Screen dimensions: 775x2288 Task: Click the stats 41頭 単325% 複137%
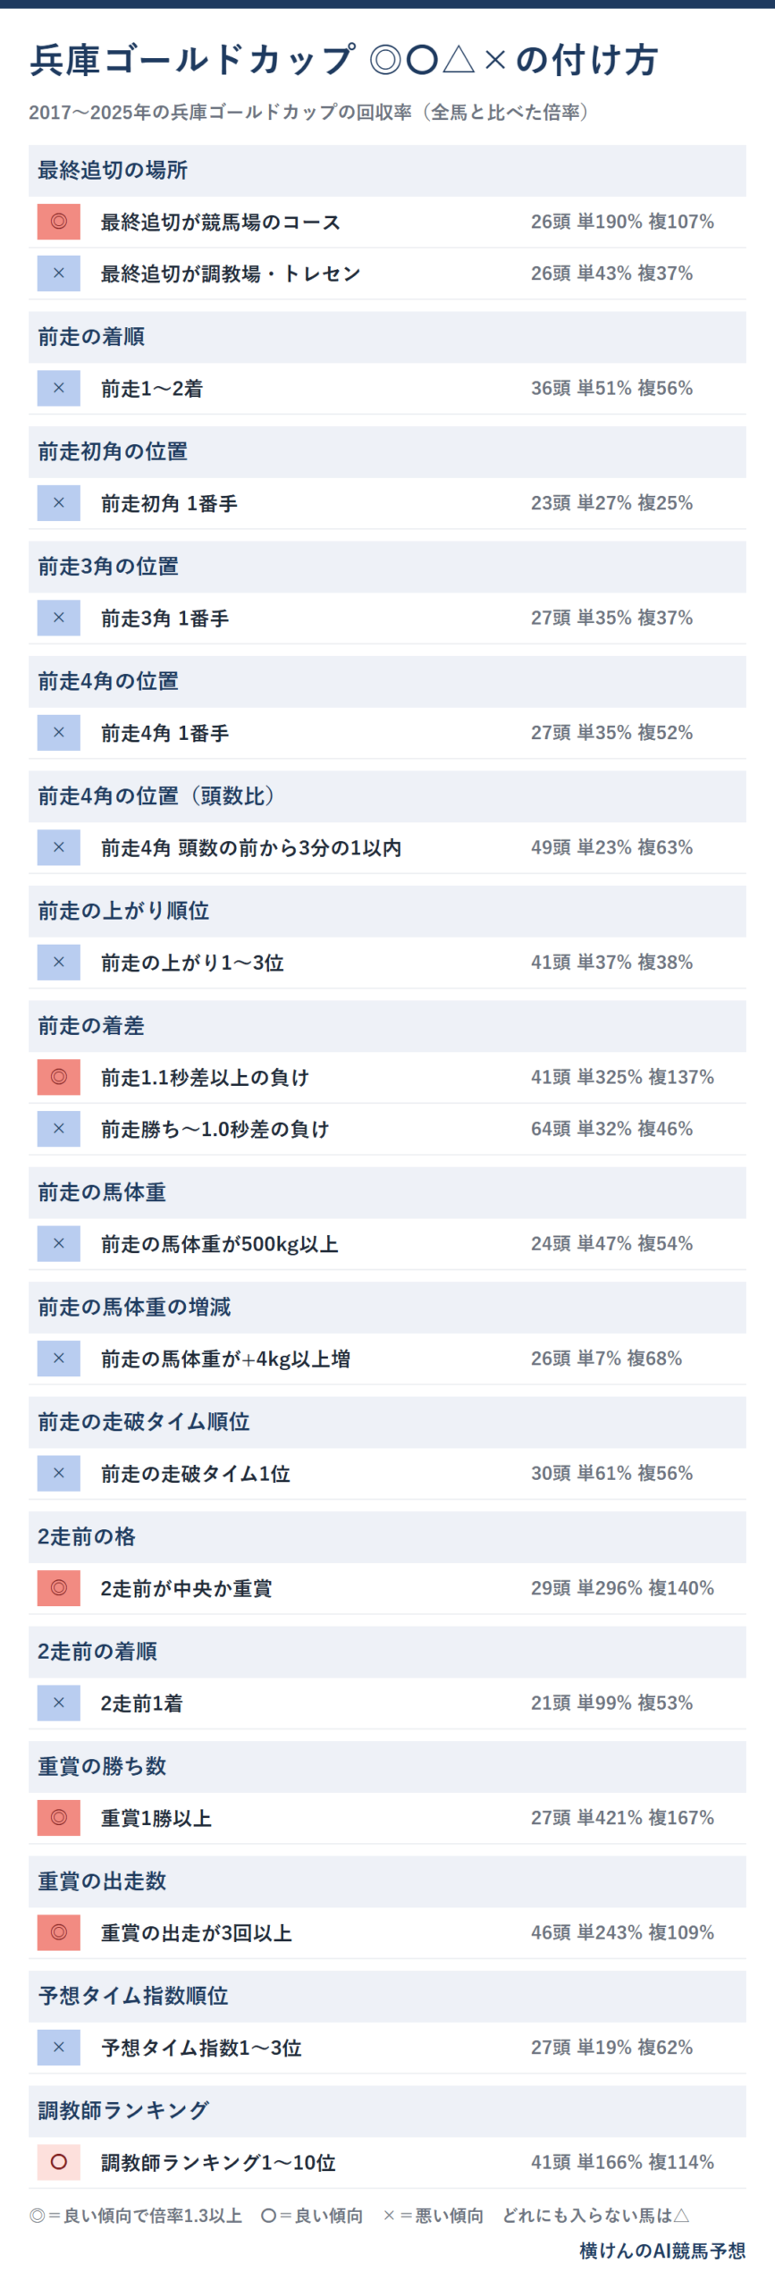point(622,1077)
